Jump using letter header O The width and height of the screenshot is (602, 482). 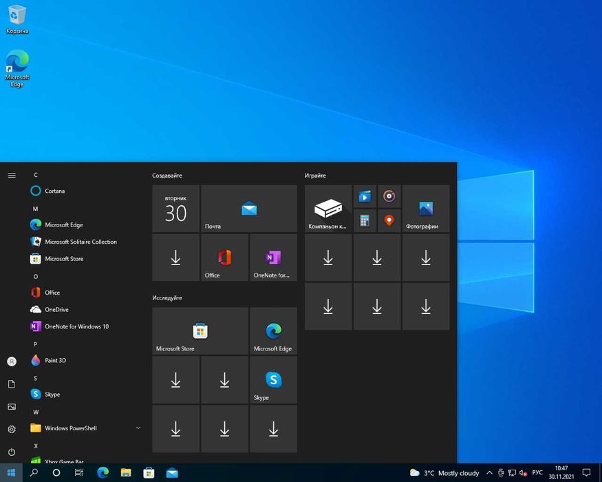point(36,276)
